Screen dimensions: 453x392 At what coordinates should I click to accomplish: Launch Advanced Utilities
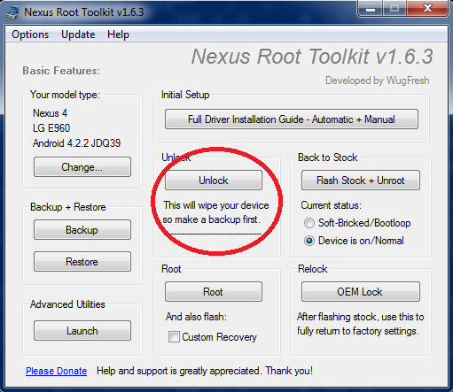(82, 331)
